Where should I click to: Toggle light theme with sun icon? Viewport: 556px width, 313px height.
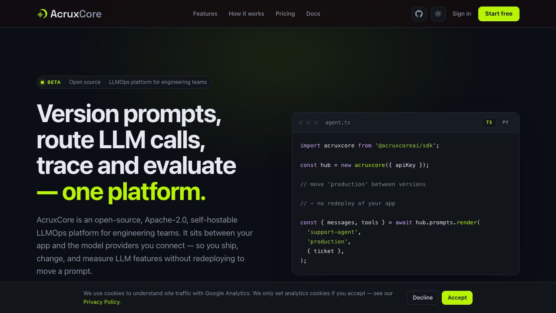click(x=438, y=14)
